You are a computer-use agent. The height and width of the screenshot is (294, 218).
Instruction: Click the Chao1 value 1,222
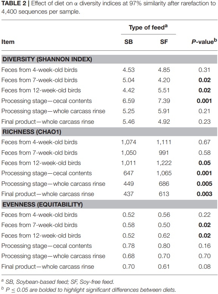point(164,163)
